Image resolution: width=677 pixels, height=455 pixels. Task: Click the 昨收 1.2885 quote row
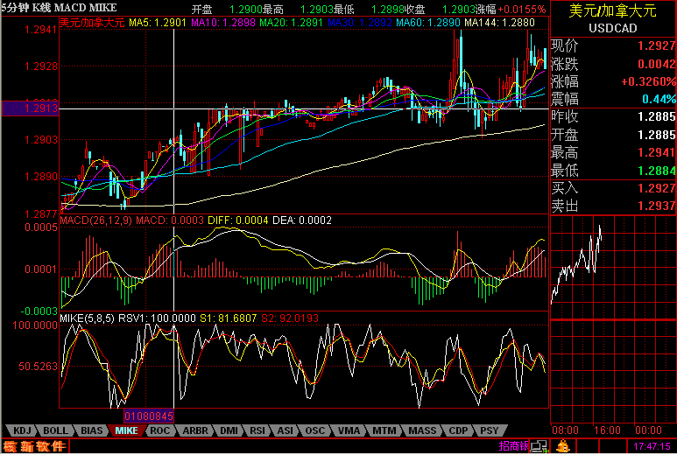click(x=613, y=116)
